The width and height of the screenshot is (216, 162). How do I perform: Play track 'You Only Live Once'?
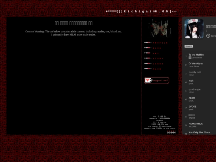tap(199, 132)
